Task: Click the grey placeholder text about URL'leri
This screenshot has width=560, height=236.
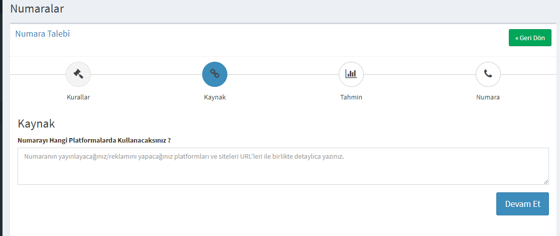Action: click(184, 156)
